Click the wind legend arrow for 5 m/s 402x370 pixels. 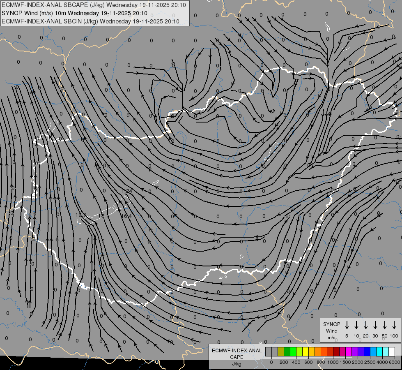click(x=347, y=325)
